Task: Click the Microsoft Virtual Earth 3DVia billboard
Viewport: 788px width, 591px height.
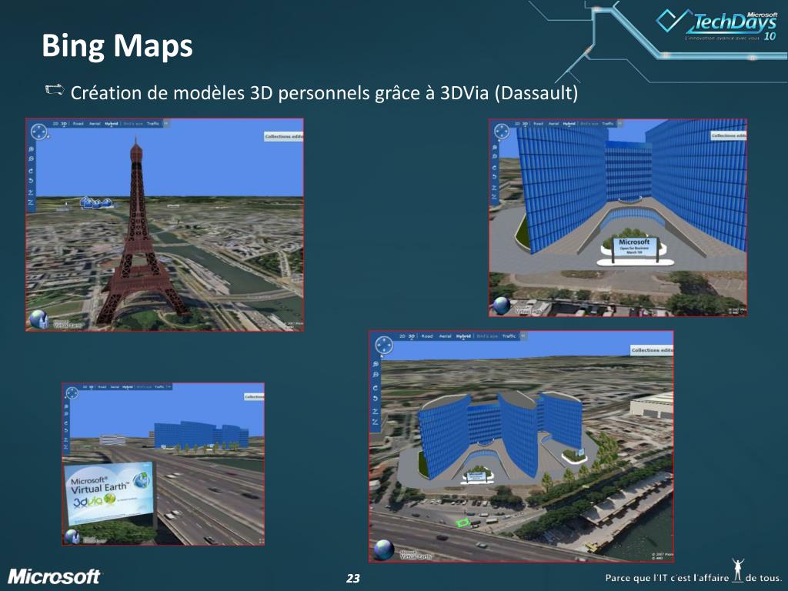Action: coord(109,493)
